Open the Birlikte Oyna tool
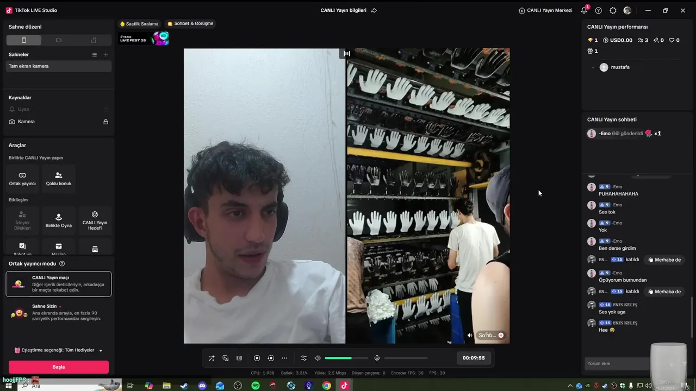Viewport: 696px width, 391px height. tap(59, 220)
